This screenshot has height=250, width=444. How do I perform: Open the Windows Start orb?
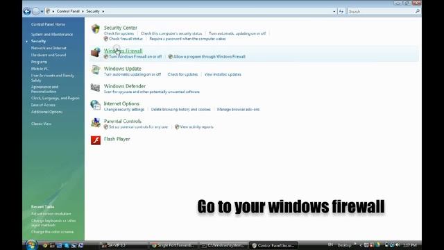pyautogui.click(x=31, y=244)
